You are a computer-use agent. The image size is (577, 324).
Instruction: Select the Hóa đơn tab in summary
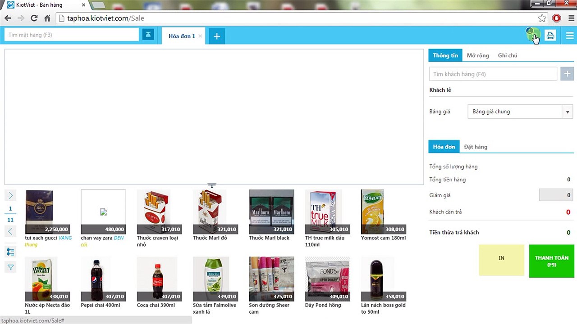tap(444, 147)
